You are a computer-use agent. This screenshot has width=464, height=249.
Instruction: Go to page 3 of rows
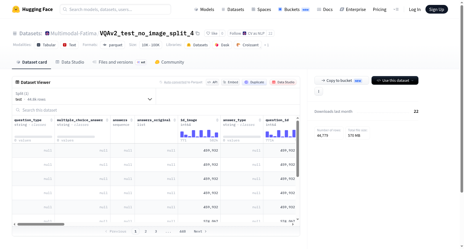click(156, 231)
